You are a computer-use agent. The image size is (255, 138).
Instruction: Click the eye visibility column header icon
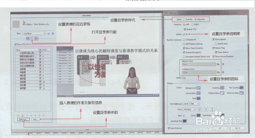pyautogui.click(x=40, y=50)
